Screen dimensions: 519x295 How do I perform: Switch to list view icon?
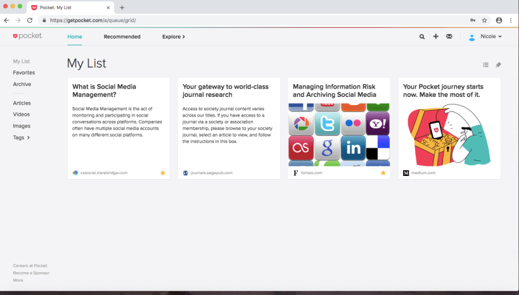[x=485, y=65]
